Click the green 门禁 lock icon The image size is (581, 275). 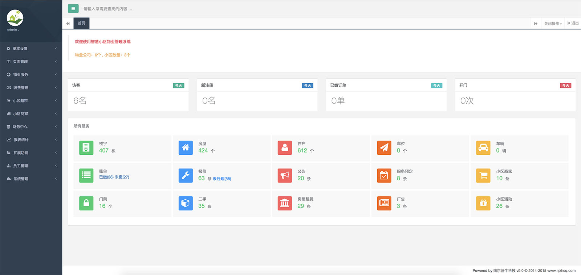pyautogui.click(x=86, y=203)
